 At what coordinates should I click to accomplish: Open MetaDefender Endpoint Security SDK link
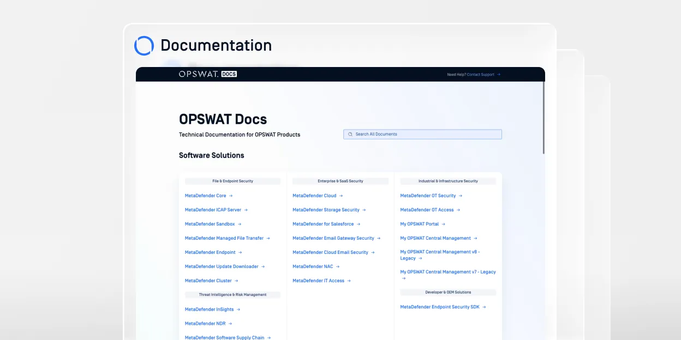[x=439, y=307]
